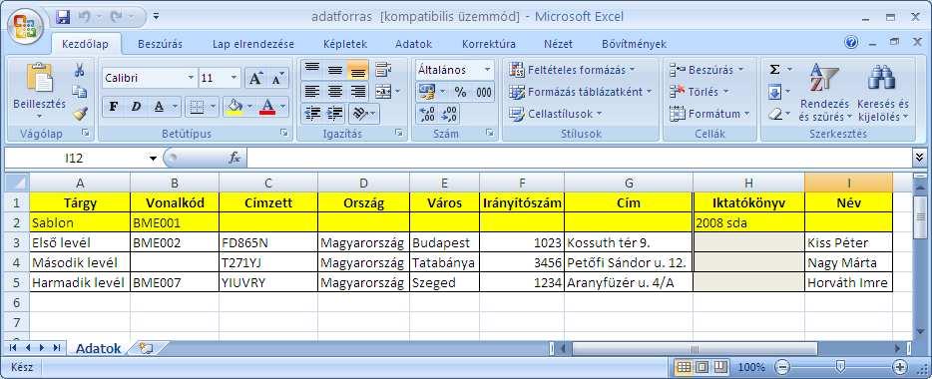Align cell text to the right
Image resolution: width=932 pixels, height=379 pixels.
click(x=358, y=92)
